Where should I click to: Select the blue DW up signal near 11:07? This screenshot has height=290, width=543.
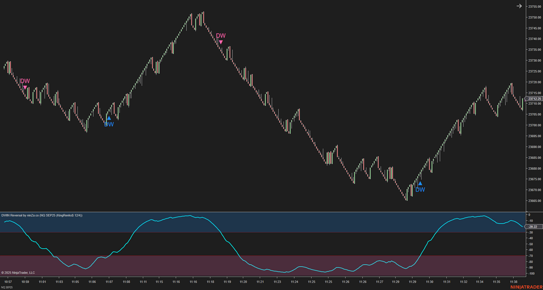[x=109, y=122]
